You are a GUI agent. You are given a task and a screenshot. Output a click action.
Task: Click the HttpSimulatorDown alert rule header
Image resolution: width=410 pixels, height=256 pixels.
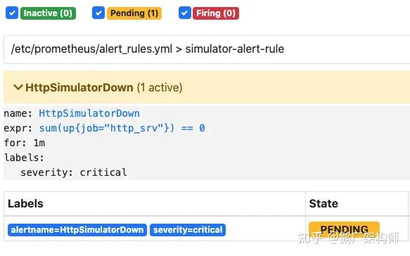207,87
